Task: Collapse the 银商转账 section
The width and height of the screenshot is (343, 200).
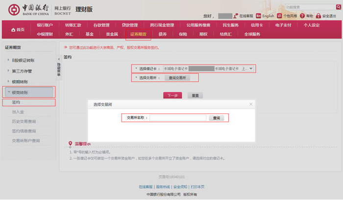Action: coord(8,92)
